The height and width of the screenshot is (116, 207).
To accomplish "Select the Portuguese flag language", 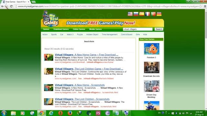I will click(x=153, y=14).
